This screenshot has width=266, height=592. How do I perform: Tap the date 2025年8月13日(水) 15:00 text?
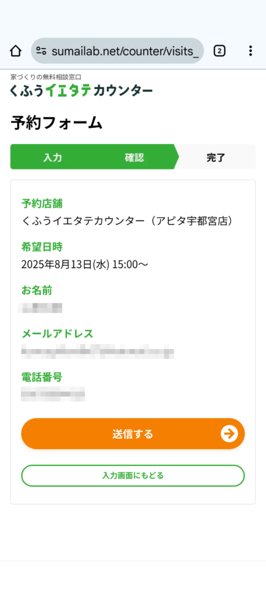click(x=85, y=264)
